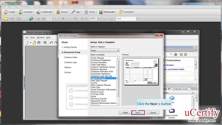Switch to the Fragment Library tab

180,89
